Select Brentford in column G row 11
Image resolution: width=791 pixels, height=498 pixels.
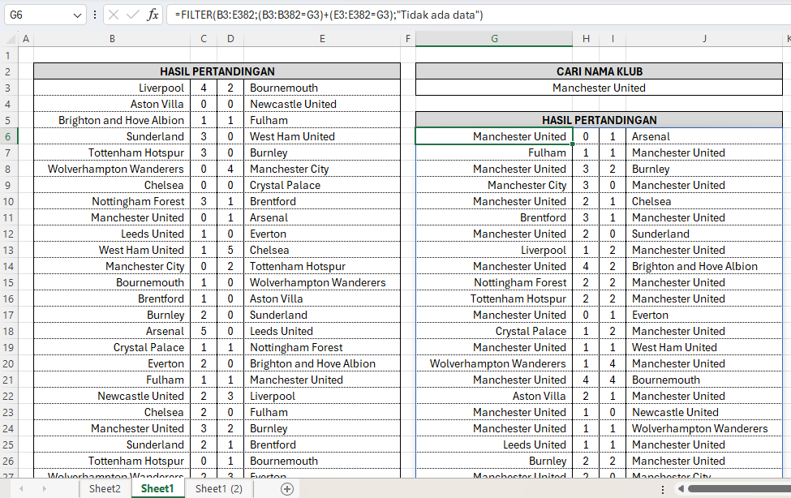(x=494, y=218)
